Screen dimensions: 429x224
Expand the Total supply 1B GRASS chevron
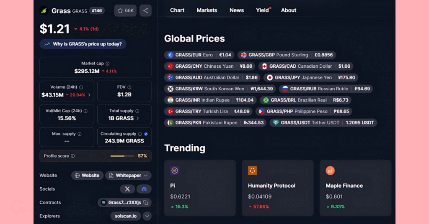point(137,118)
